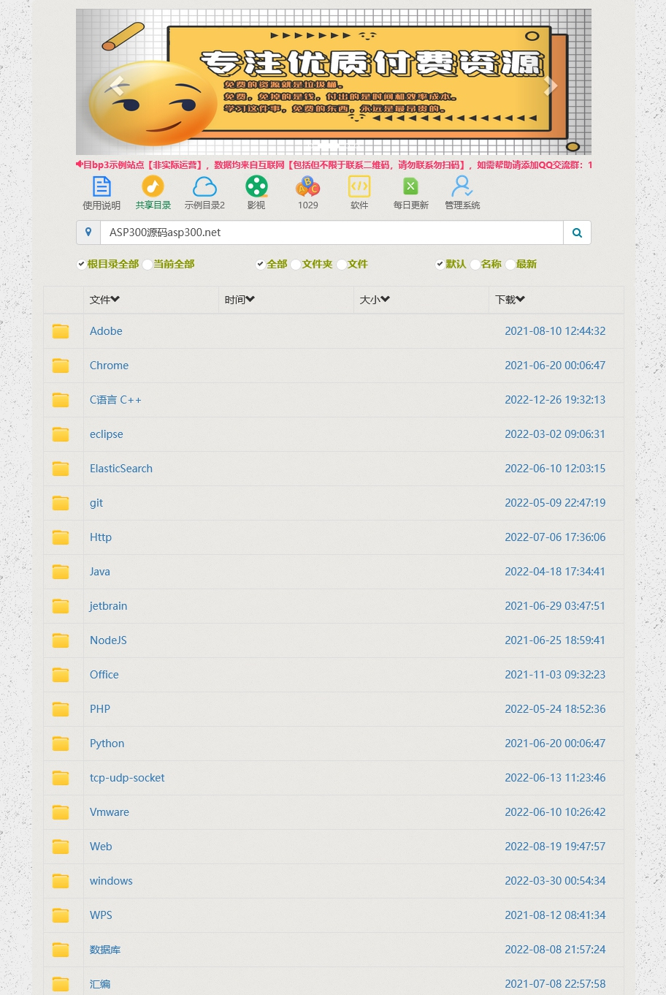The image size is (666, 995).
Task: Open the 大小 column sort chevron
Action: 385,299
